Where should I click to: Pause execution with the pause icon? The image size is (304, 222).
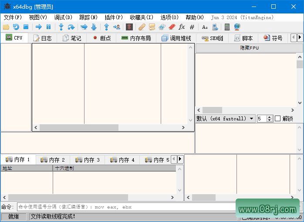tap(48, 27)
